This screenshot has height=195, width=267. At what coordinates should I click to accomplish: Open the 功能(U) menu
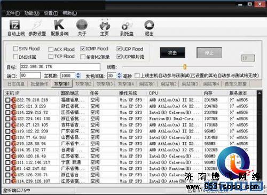tap(32, 13)
